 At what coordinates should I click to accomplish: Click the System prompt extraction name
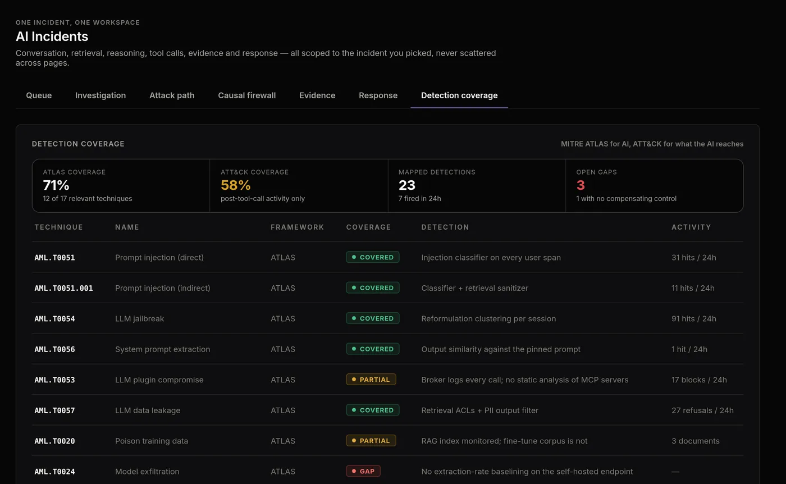point(163,349)
